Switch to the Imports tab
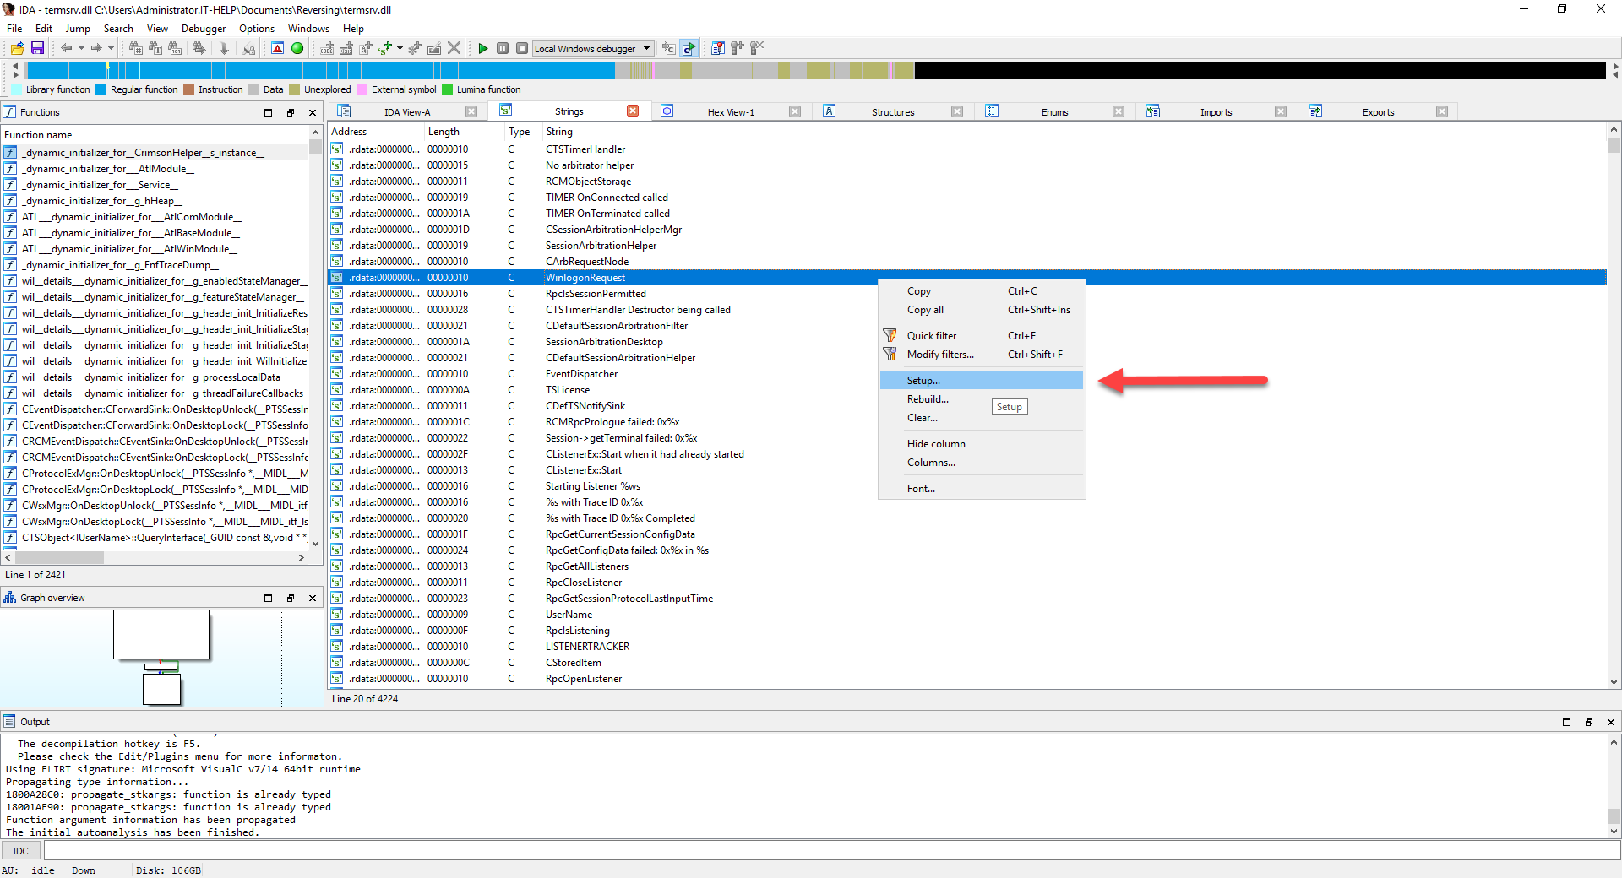 (x=1216, y=111)
